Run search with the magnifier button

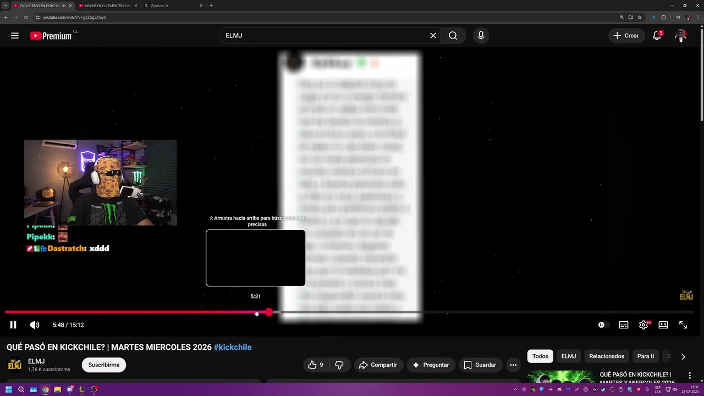click(x=453, y=36)
